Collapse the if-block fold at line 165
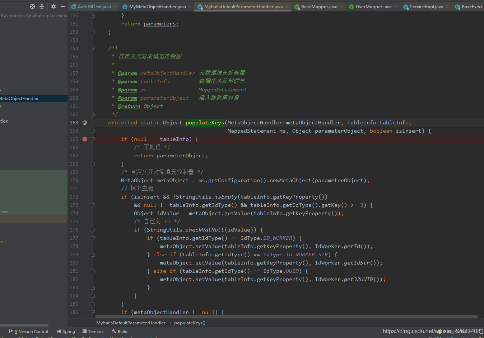 93,139
